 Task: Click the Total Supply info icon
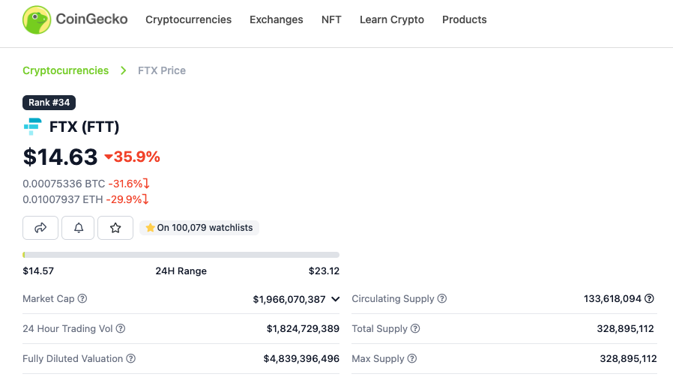point(415,328)
